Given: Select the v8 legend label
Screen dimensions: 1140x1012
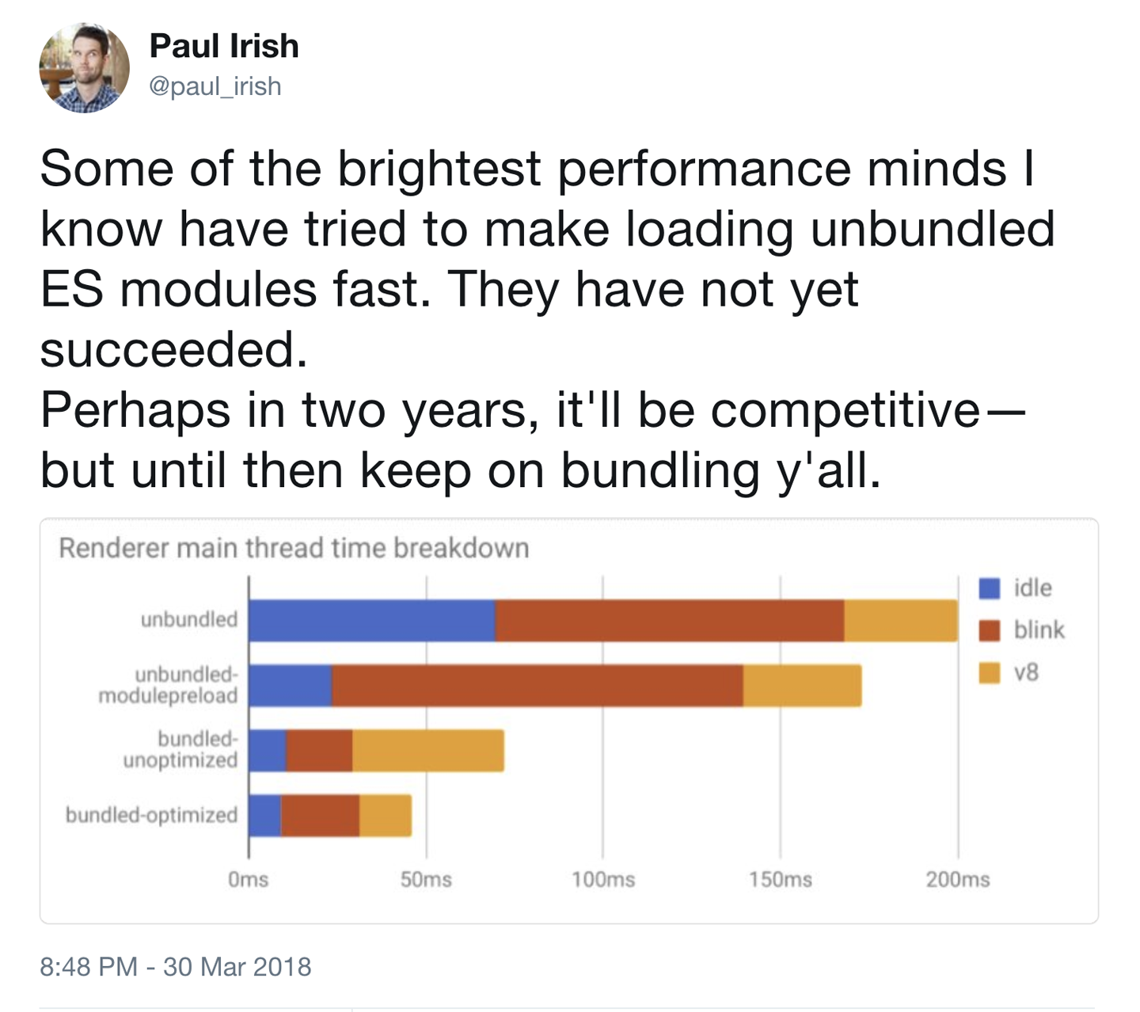Looking at the screenshot, I should (1026, 673).
